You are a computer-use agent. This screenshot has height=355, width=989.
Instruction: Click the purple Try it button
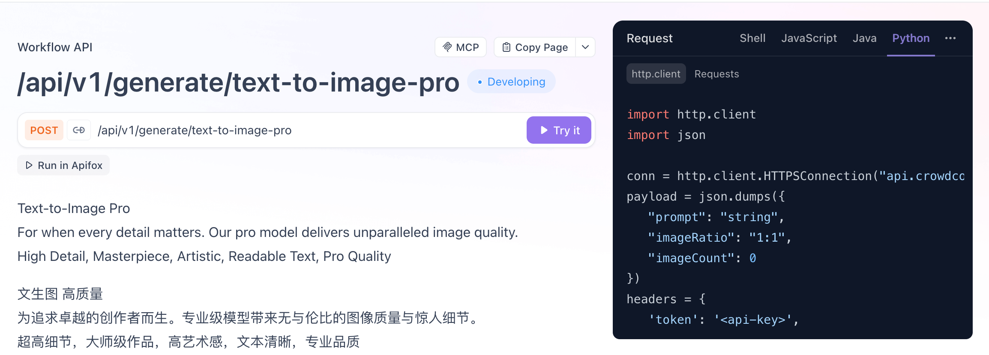click(559, 130)
